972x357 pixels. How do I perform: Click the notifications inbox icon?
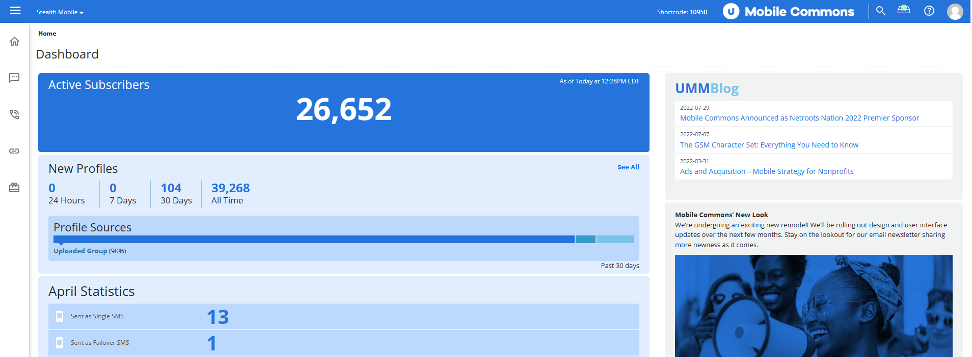(x=904, y=10)
